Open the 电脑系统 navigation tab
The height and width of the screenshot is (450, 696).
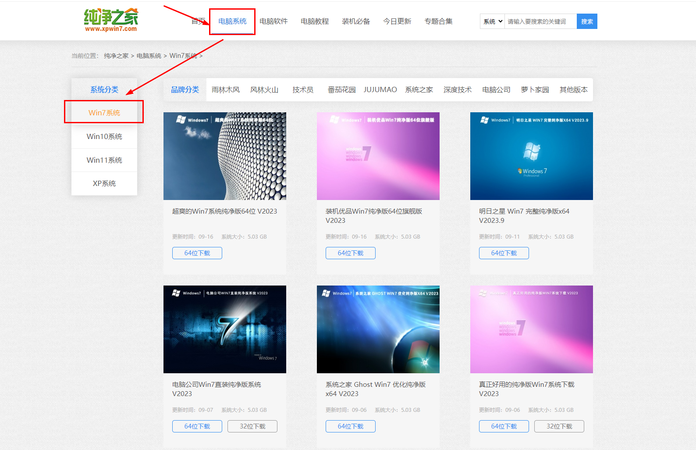(232, 21)
